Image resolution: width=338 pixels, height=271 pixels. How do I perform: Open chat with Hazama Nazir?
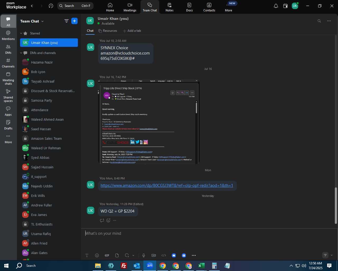49,62
